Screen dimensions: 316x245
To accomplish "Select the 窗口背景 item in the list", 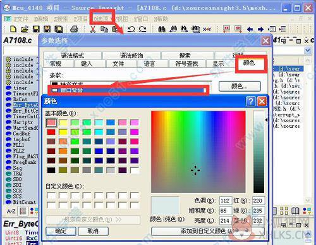I will [x=128, y=91].
